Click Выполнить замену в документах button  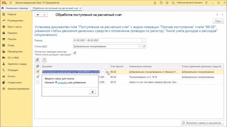point(202,123)
